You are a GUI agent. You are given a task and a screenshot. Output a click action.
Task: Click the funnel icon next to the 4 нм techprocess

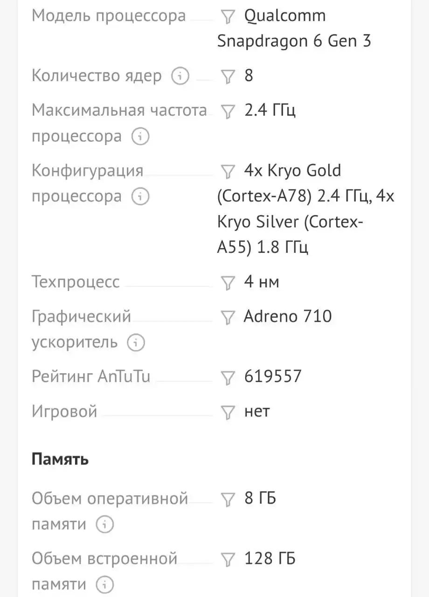[x=228, y=283]
